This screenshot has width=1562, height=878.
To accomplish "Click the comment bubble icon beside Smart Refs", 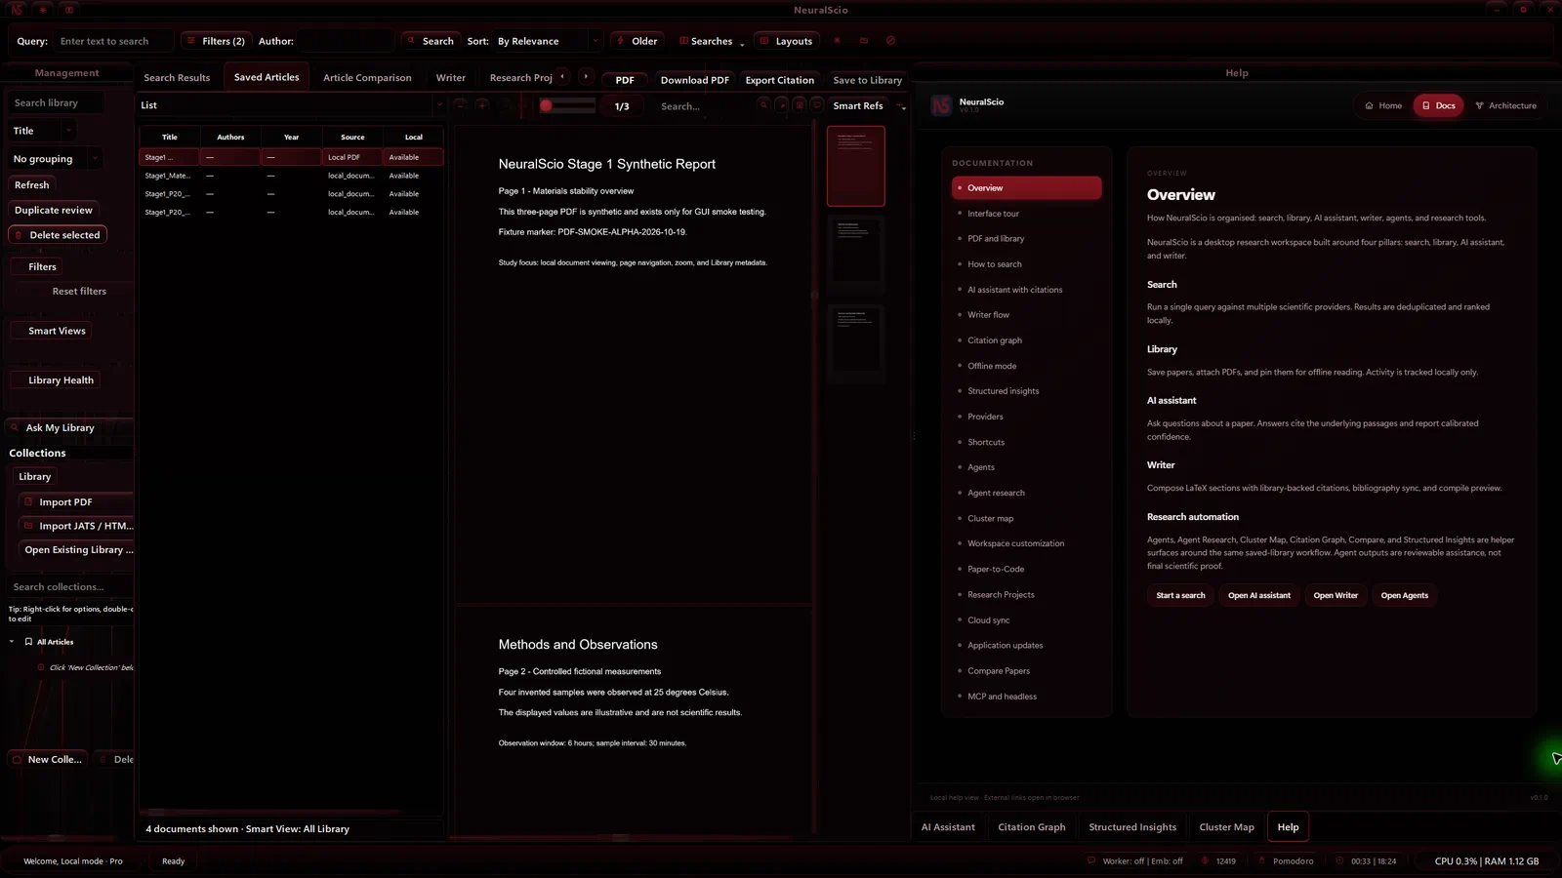I will [817, 105].
